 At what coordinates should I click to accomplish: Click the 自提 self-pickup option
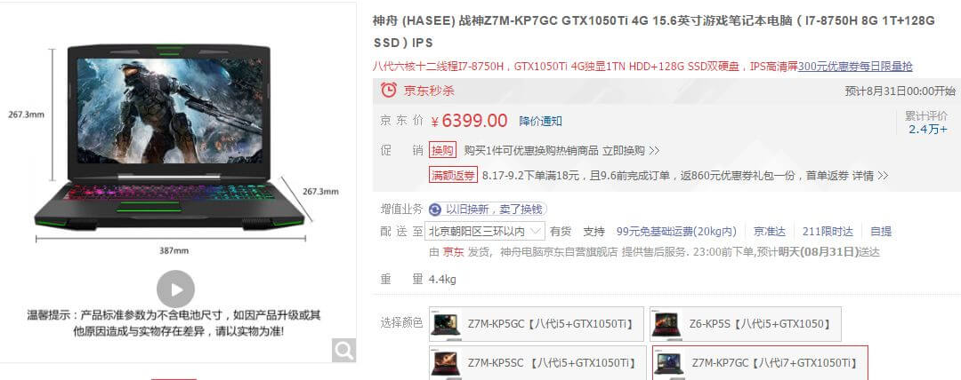(x=881, y=232)
